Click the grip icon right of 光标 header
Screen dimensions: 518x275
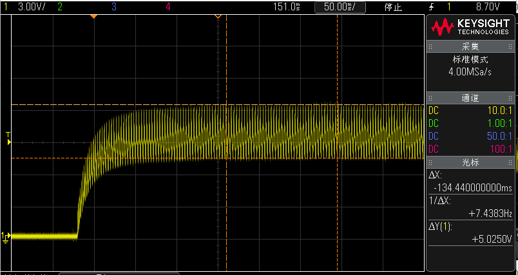(x=511, y=162)
